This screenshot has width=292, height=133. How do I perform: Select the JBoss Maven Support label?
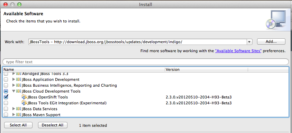41,115
